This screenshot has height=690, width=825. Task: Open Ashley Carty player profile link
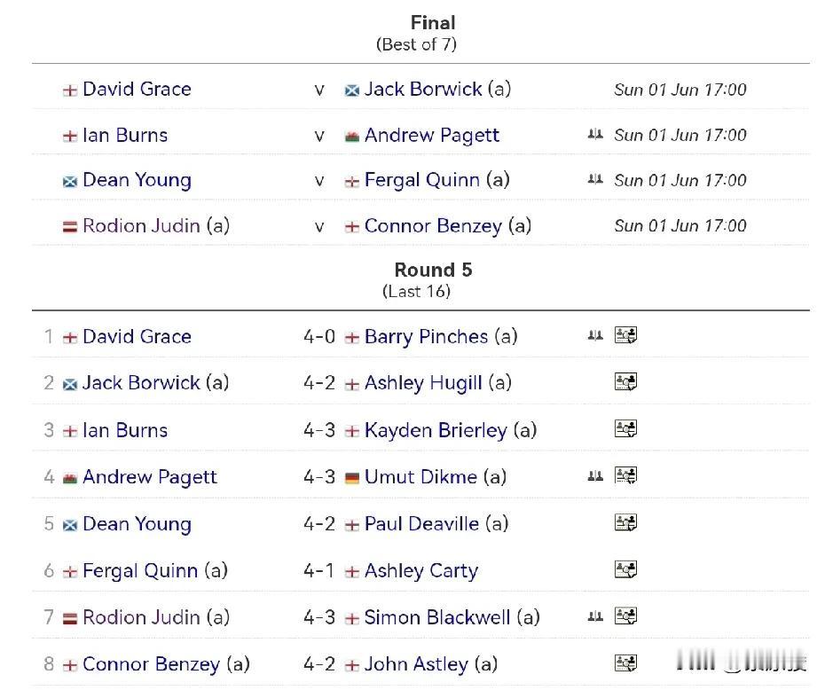pos(420,570)
